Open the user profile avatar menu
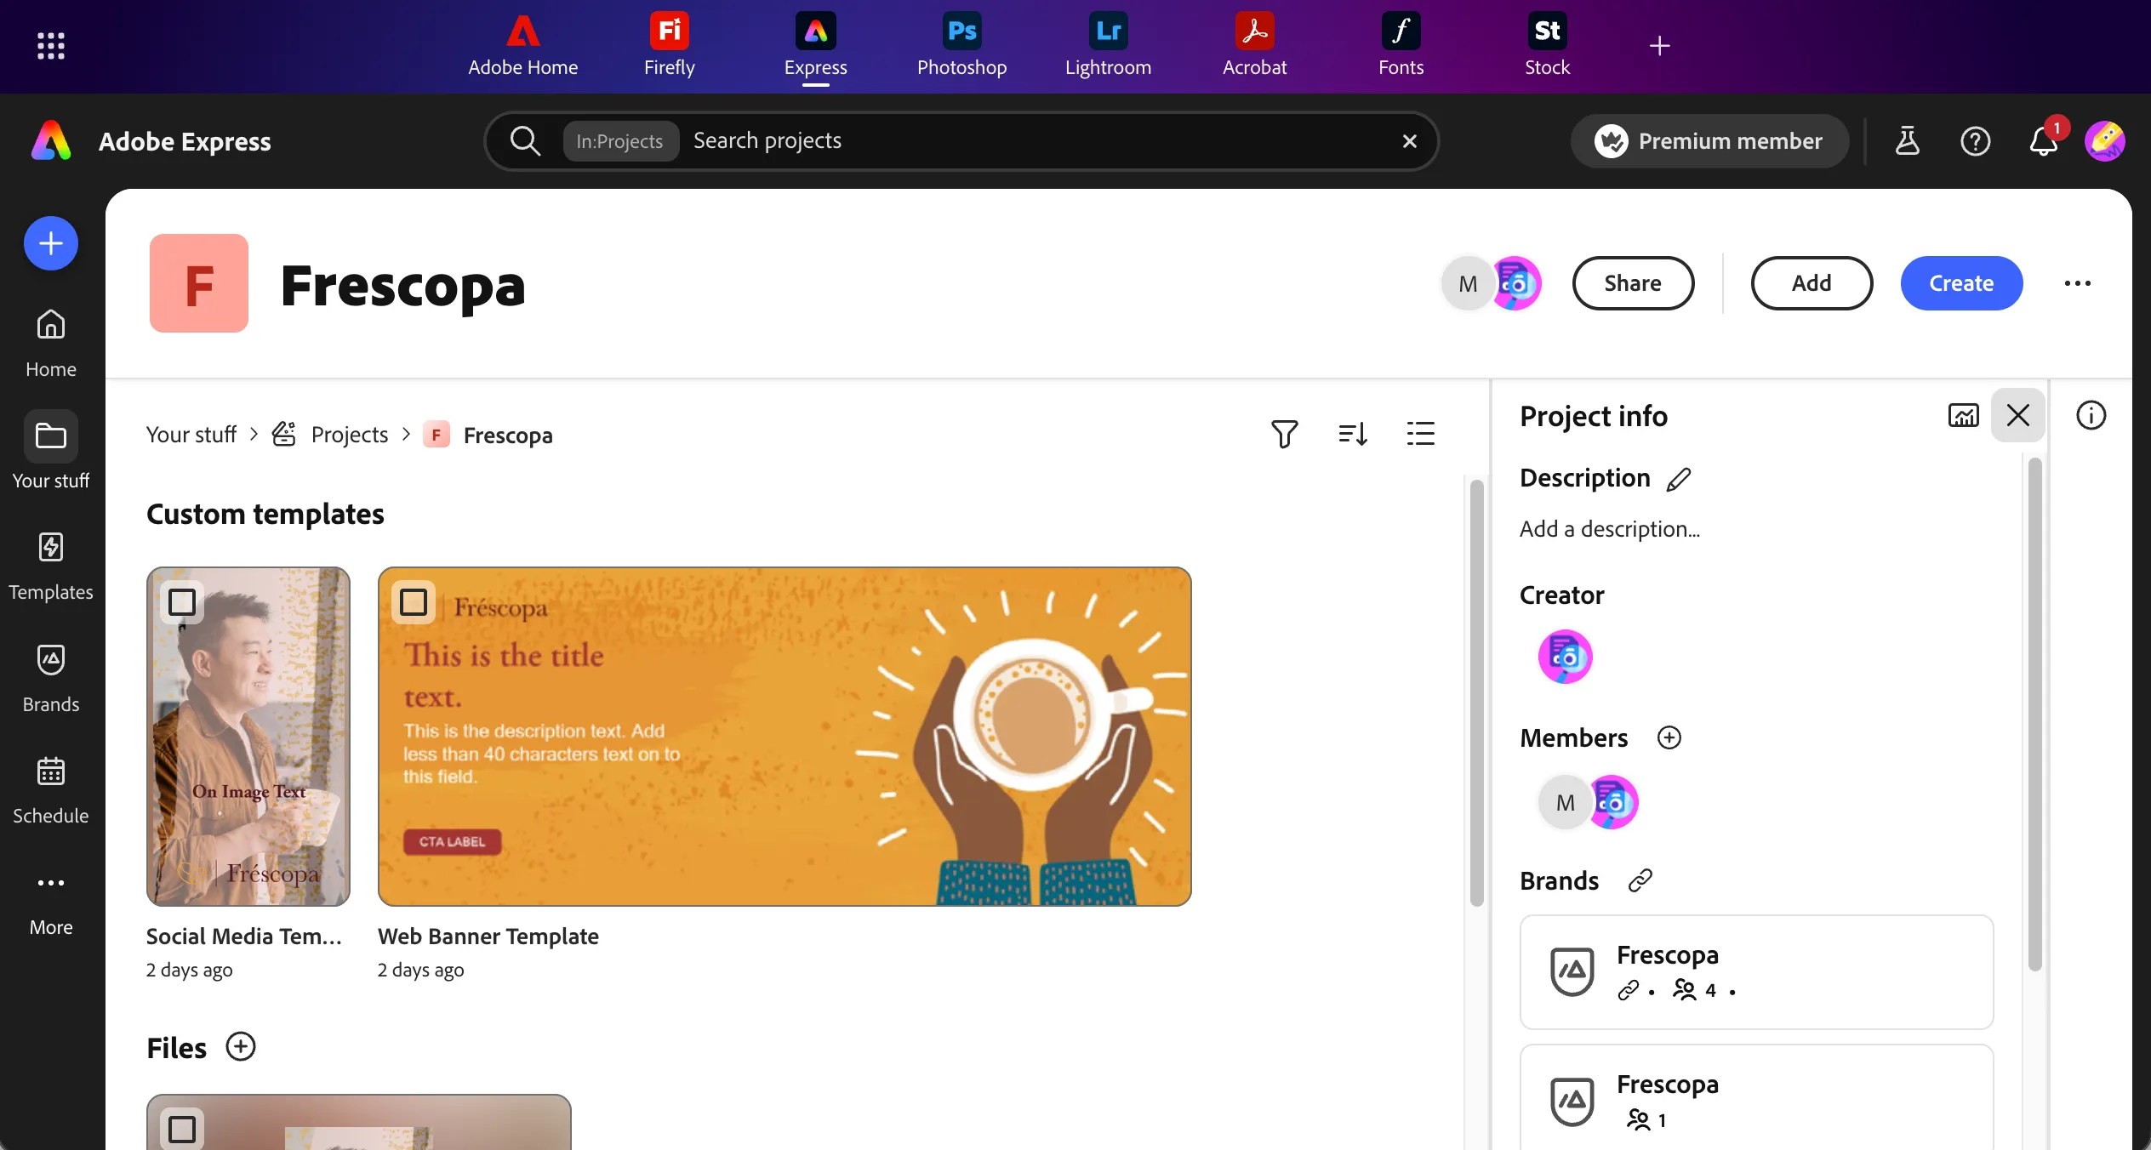The width and height of the screenshot is (2151, 1150). coord(2105,140)
